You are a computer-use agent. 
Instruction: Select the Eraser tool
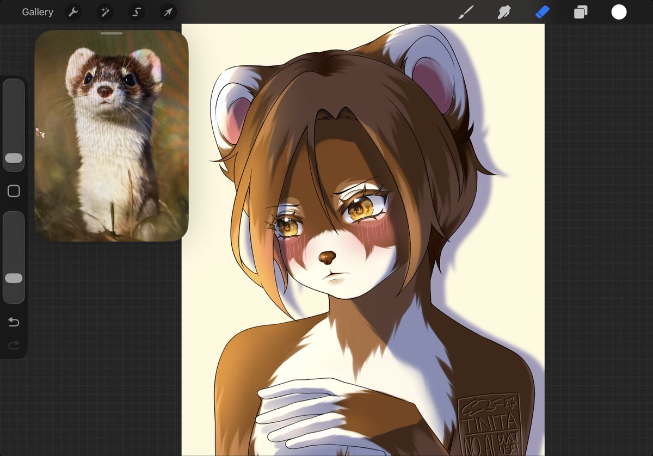543,12
